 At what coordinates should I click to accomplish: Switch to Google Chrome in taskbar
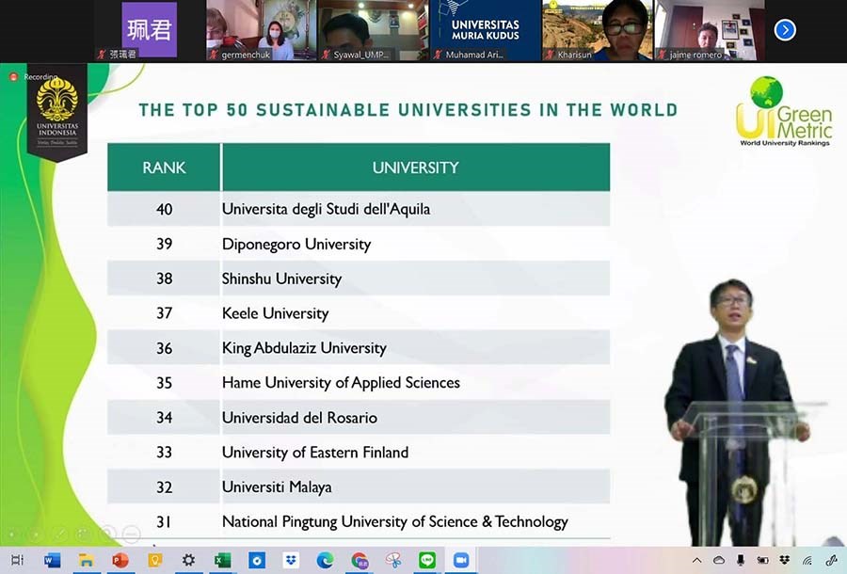360,561
